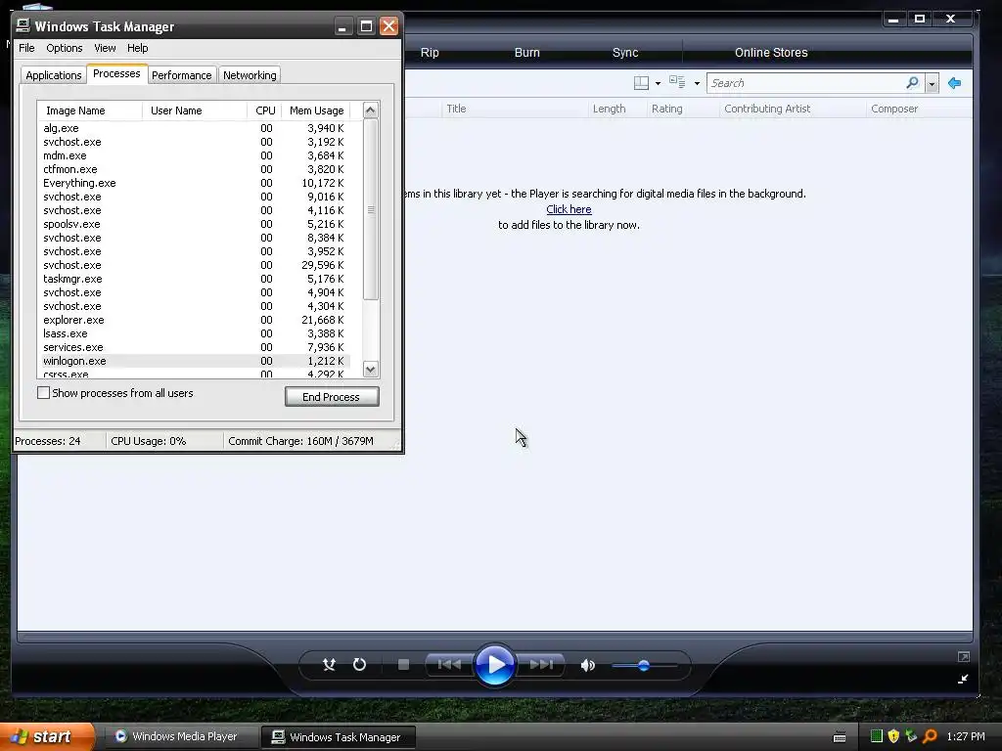Go to the previous track

(x=449, y=665)
